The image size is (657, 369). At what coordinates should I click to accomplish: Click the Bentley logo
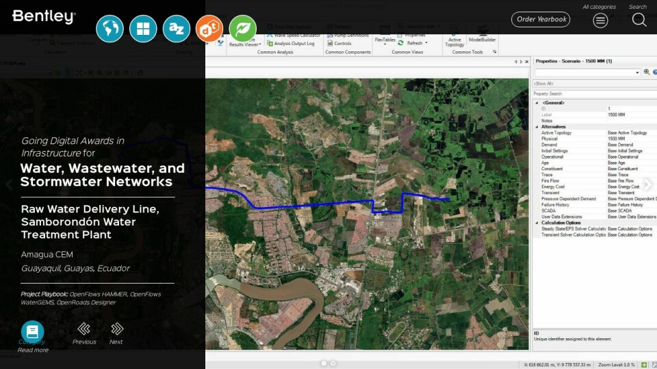[44, 16]
